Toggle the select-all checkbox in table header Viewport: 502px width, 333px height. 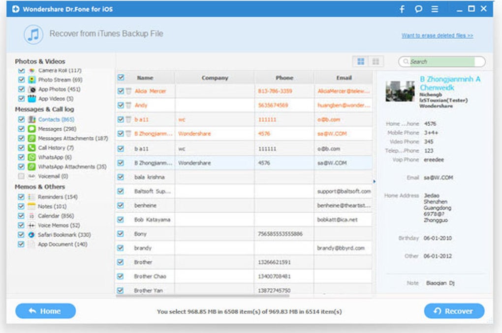pyautogui.click(x=121, y=77)
